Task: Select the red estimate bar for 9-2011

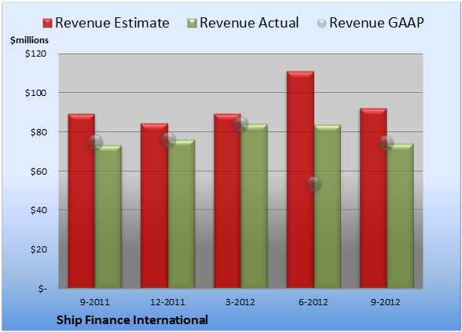Action: click(82, 201)
